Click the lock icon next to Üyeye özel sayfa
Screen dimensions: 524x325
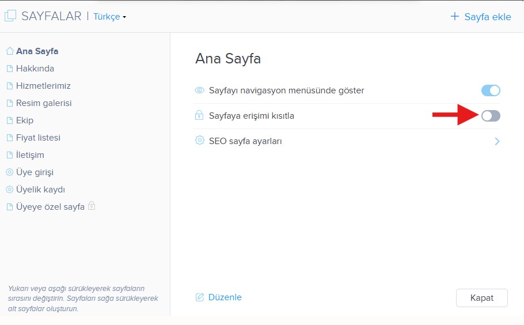91,206
